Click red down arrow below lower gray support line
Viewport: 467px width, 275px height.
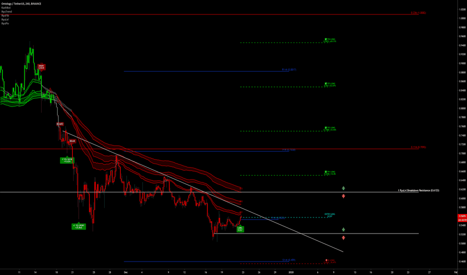343,238
